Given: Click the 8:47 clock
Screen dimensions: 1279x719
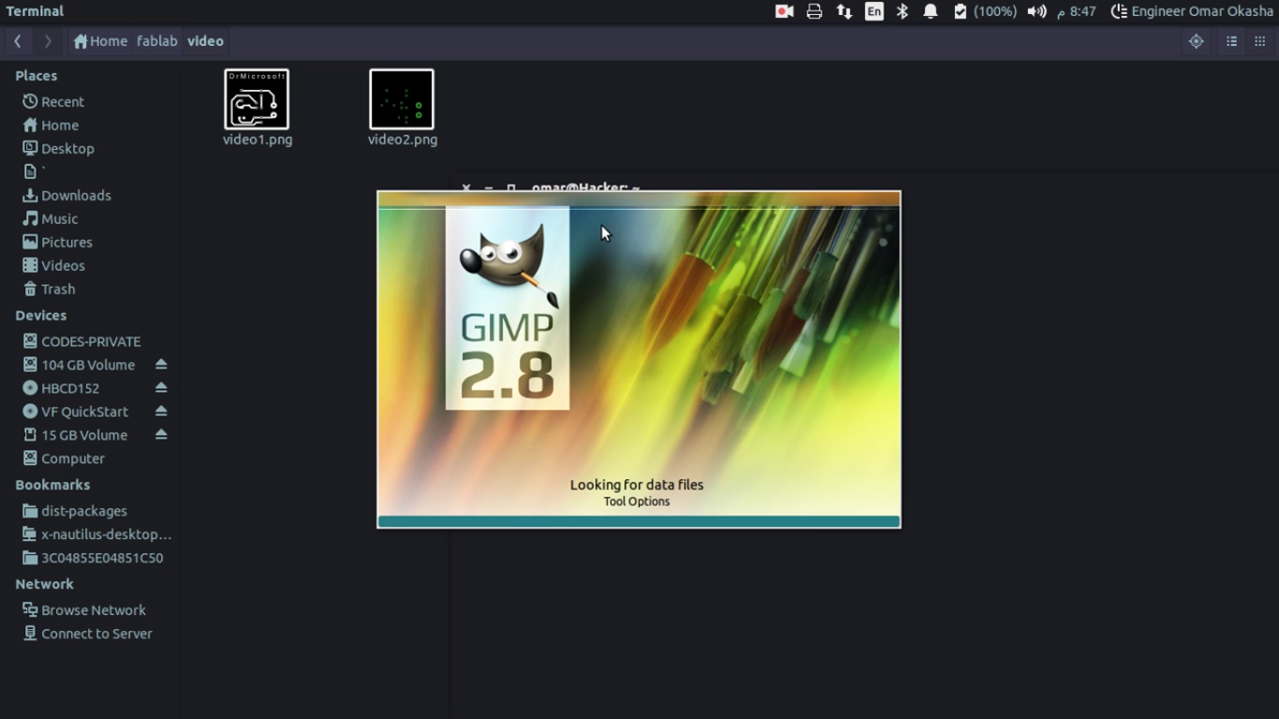Looking at the screenshot, I should coord(1077,11).
